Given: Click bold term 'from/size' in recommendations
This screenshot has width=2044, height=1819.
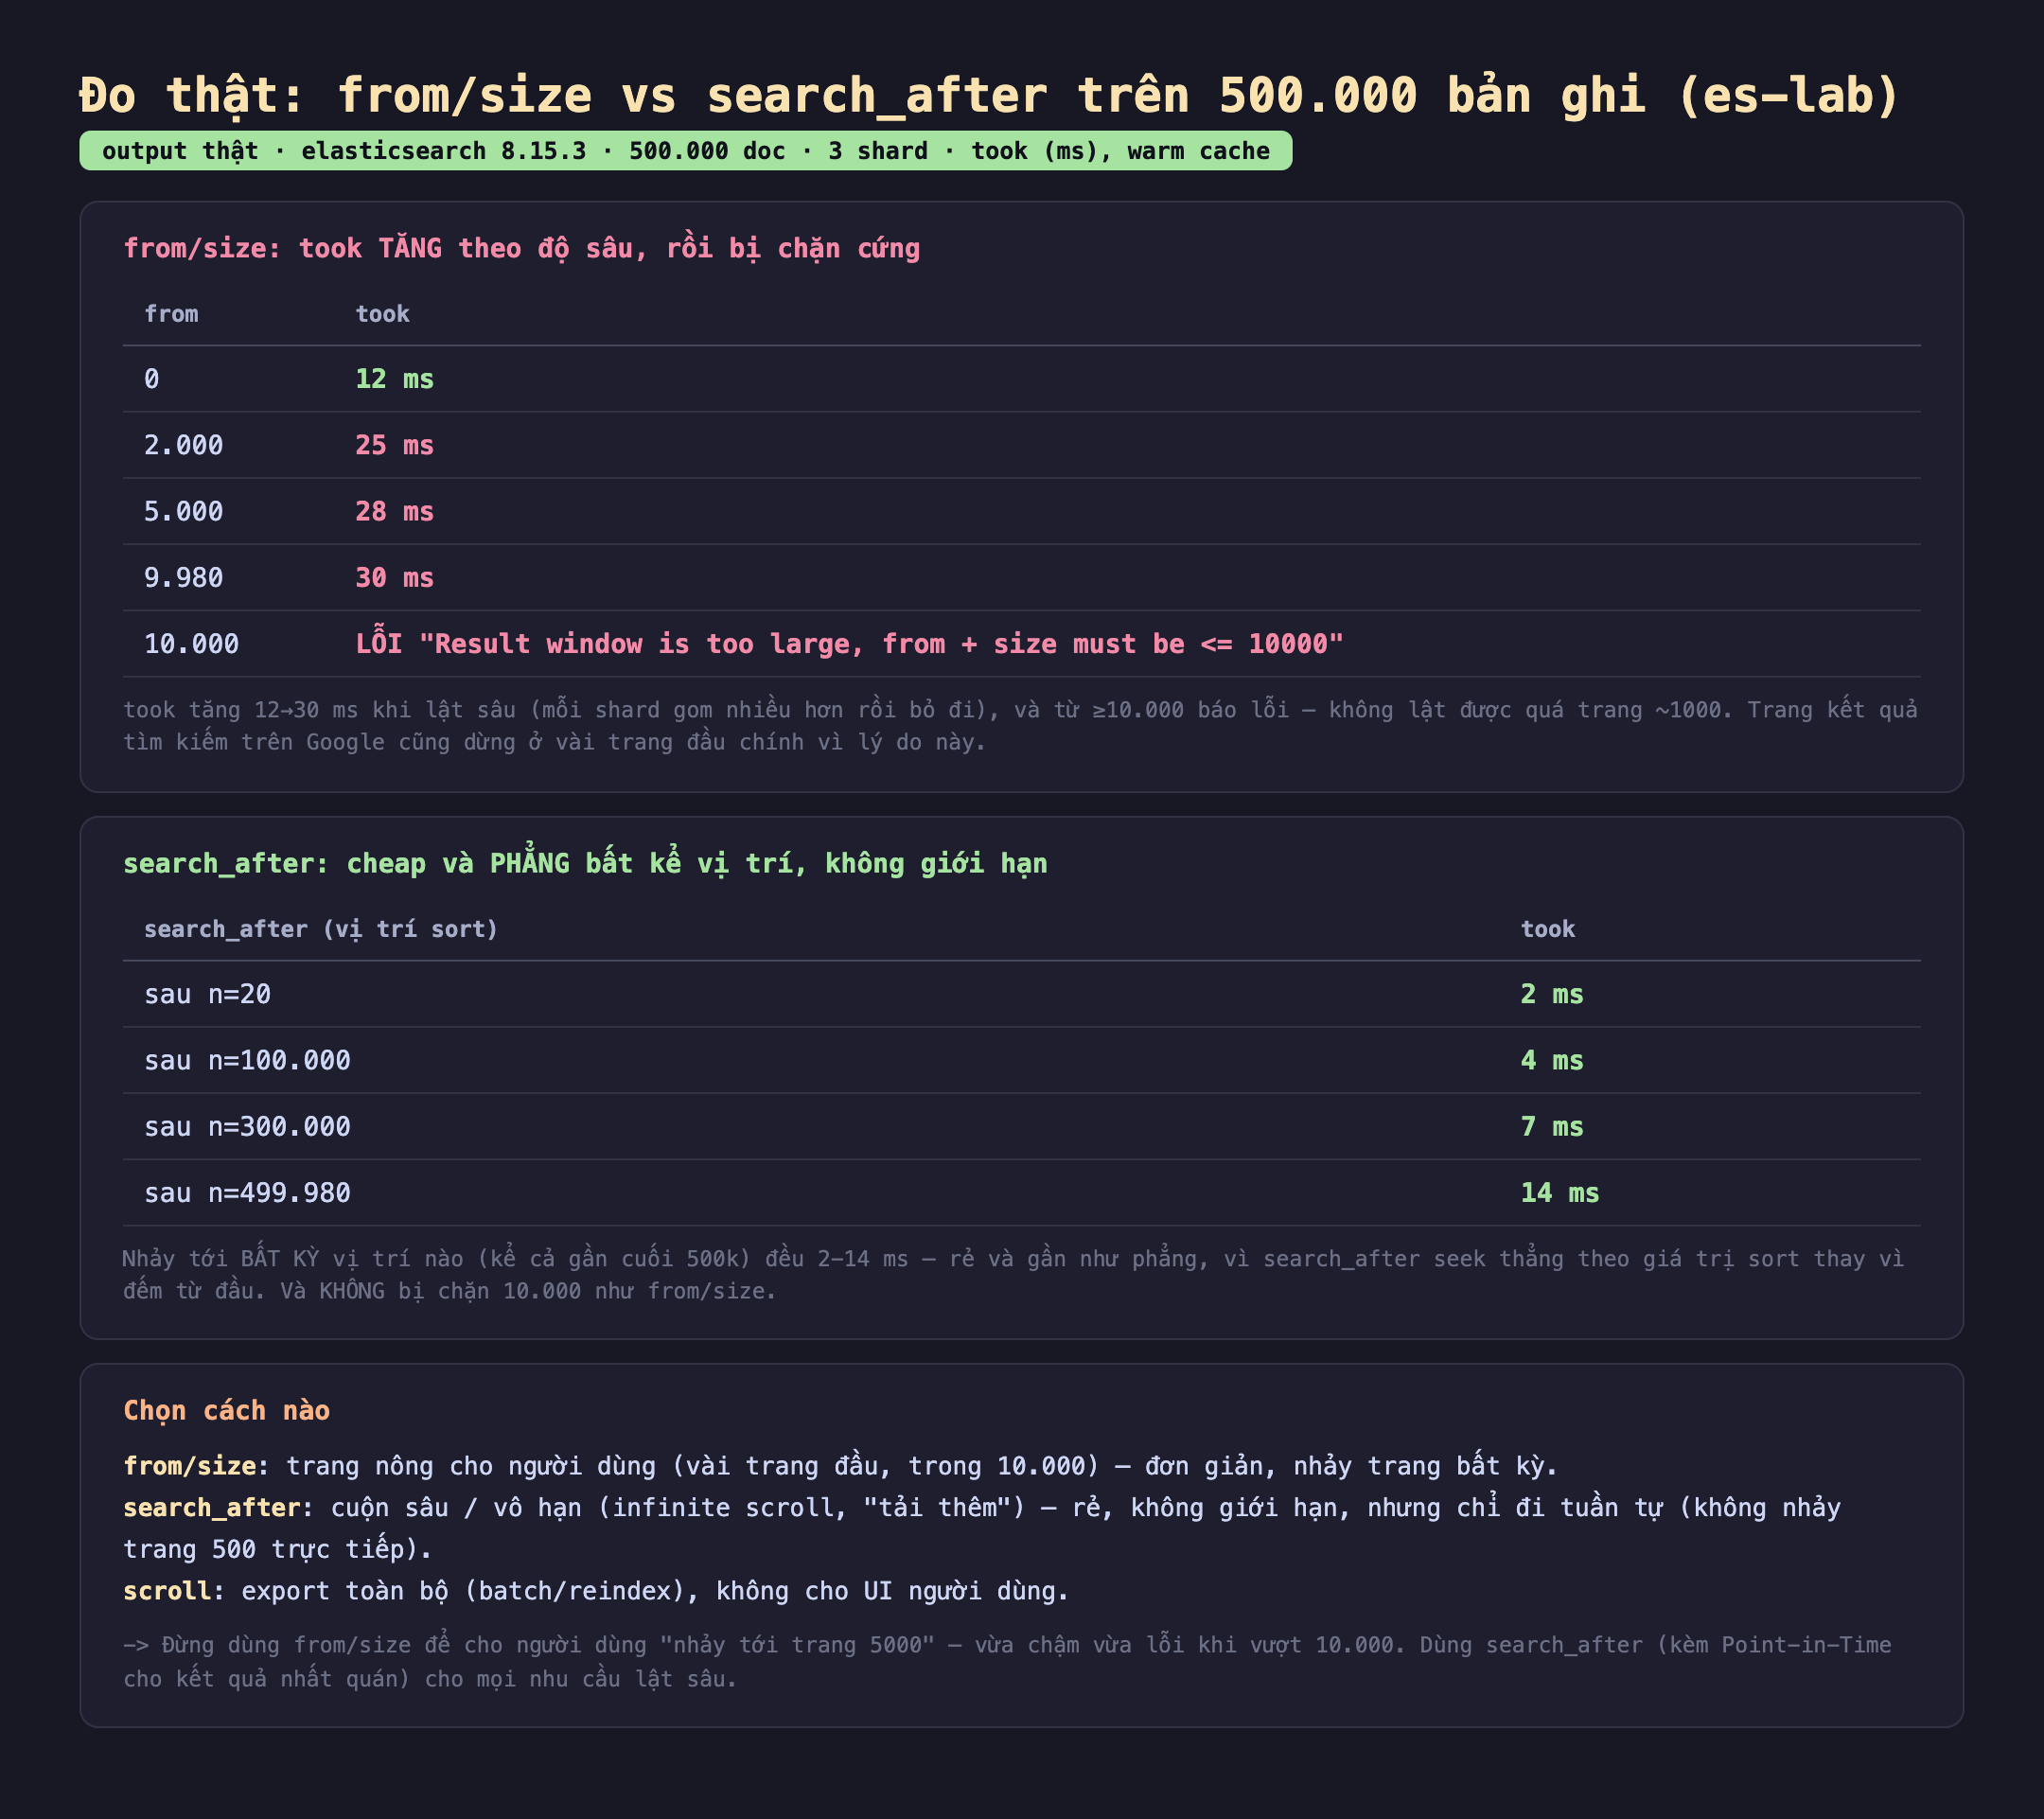Looking at the screenshot, I should (190, 1466).
